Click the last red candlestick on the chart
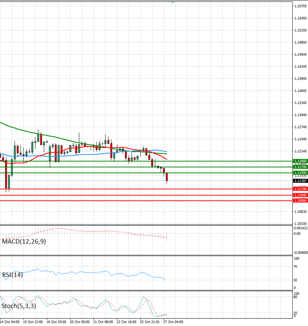 tap(167, 177)
